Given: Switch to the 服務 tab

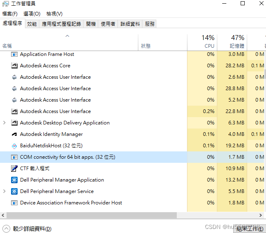Looking at the screenshot, I should 150,24.
